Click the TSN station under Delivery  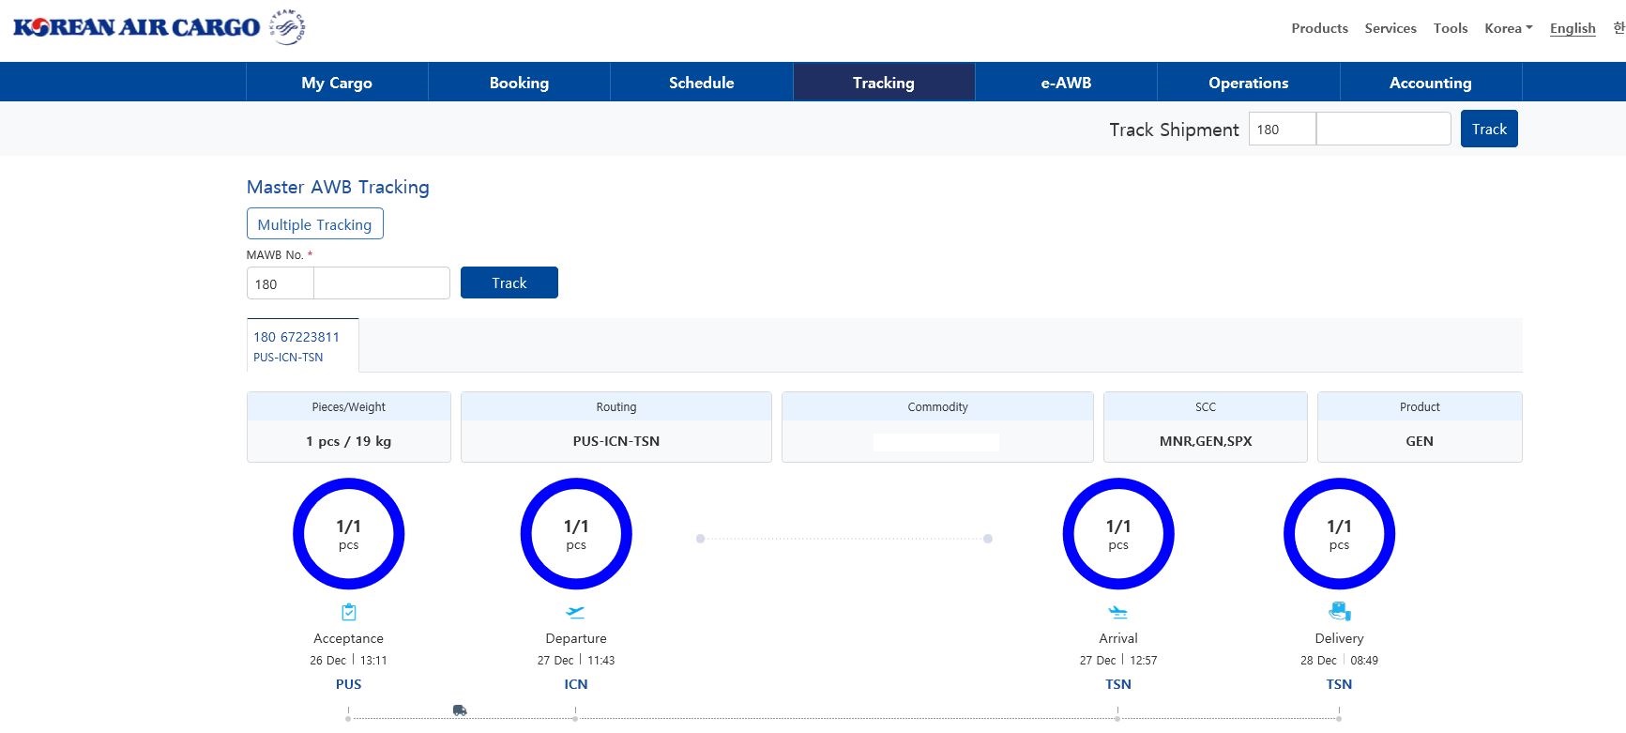(1340, 684)
